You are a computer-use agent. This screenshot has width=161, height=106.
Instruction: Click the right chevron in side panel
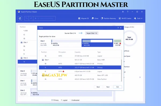click(x=140, y=77)
